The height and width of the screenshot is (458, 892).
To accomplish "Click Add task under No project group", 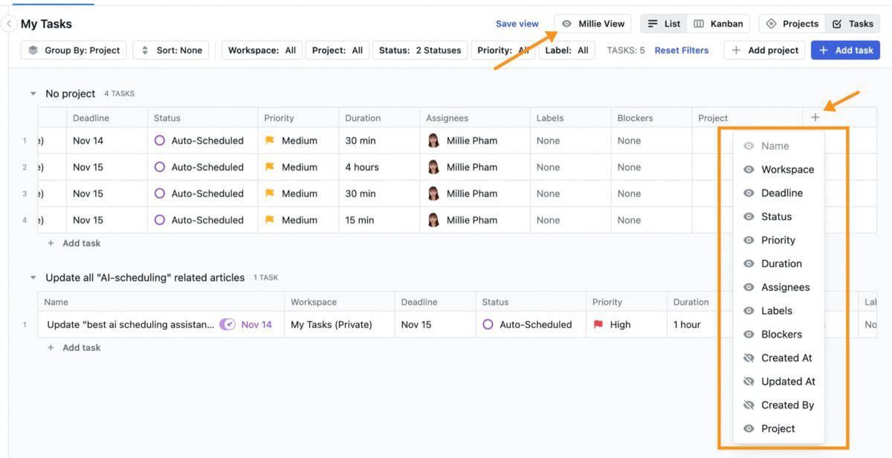I will pyautogui.click(x=81, y=243).
